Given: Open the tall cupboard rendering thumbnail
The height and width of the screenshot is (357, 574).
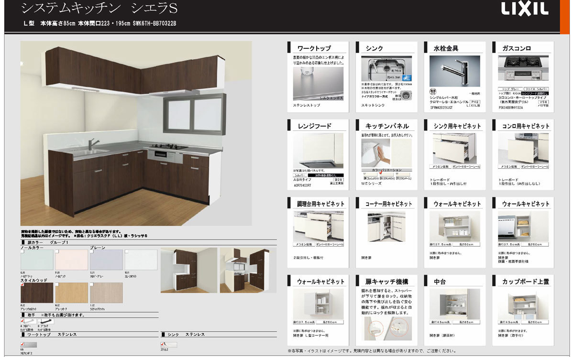Looking at the screenshot, I should click(188, 270).
